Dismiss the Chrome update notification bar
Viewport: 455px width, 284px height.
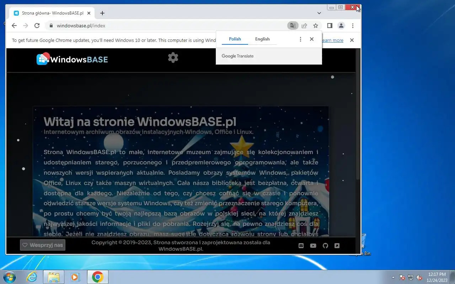pyautogui.click(x=352, y=40)
